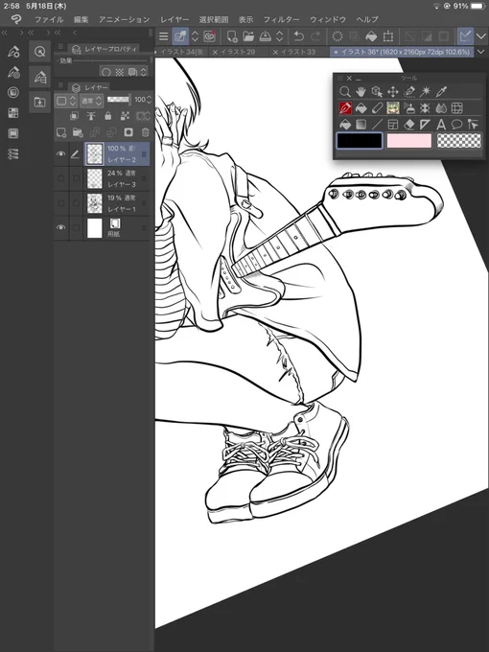The height and width of the screenshot is (652, 489).
Task: Open the Material palette icon
Action: tap(40, 102)
